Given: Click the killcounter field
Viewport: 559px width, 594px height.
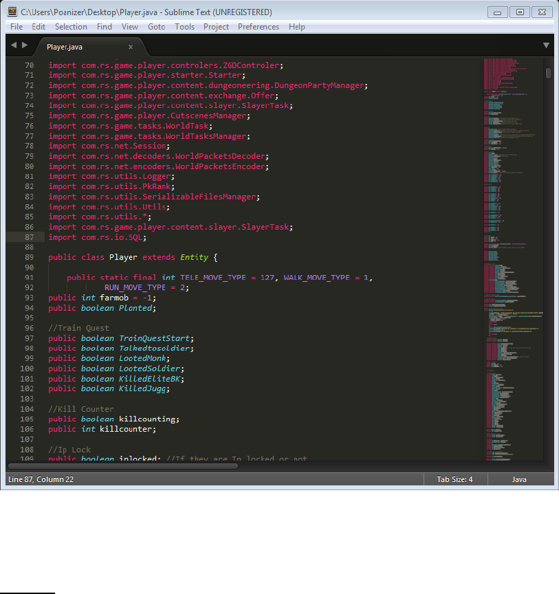Looking at the screenshot, I should click(126, 429).
